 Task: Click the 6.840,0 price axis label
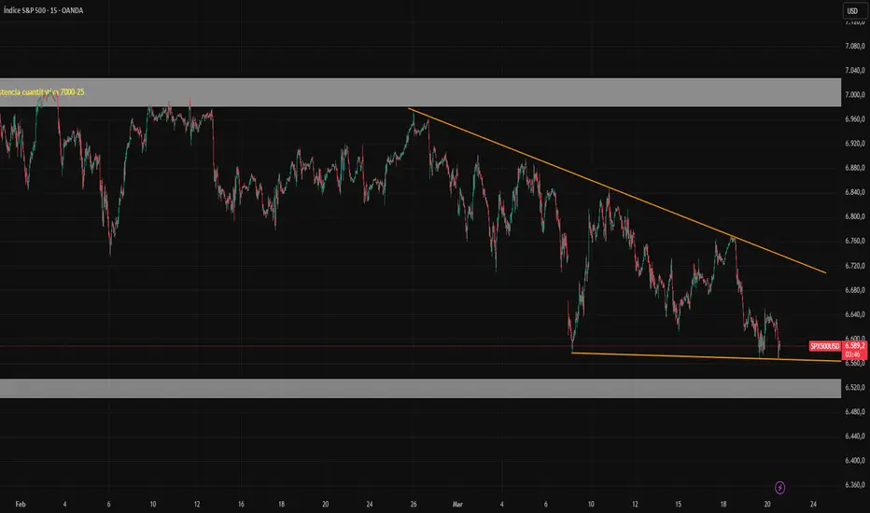(x=854, y=192)
